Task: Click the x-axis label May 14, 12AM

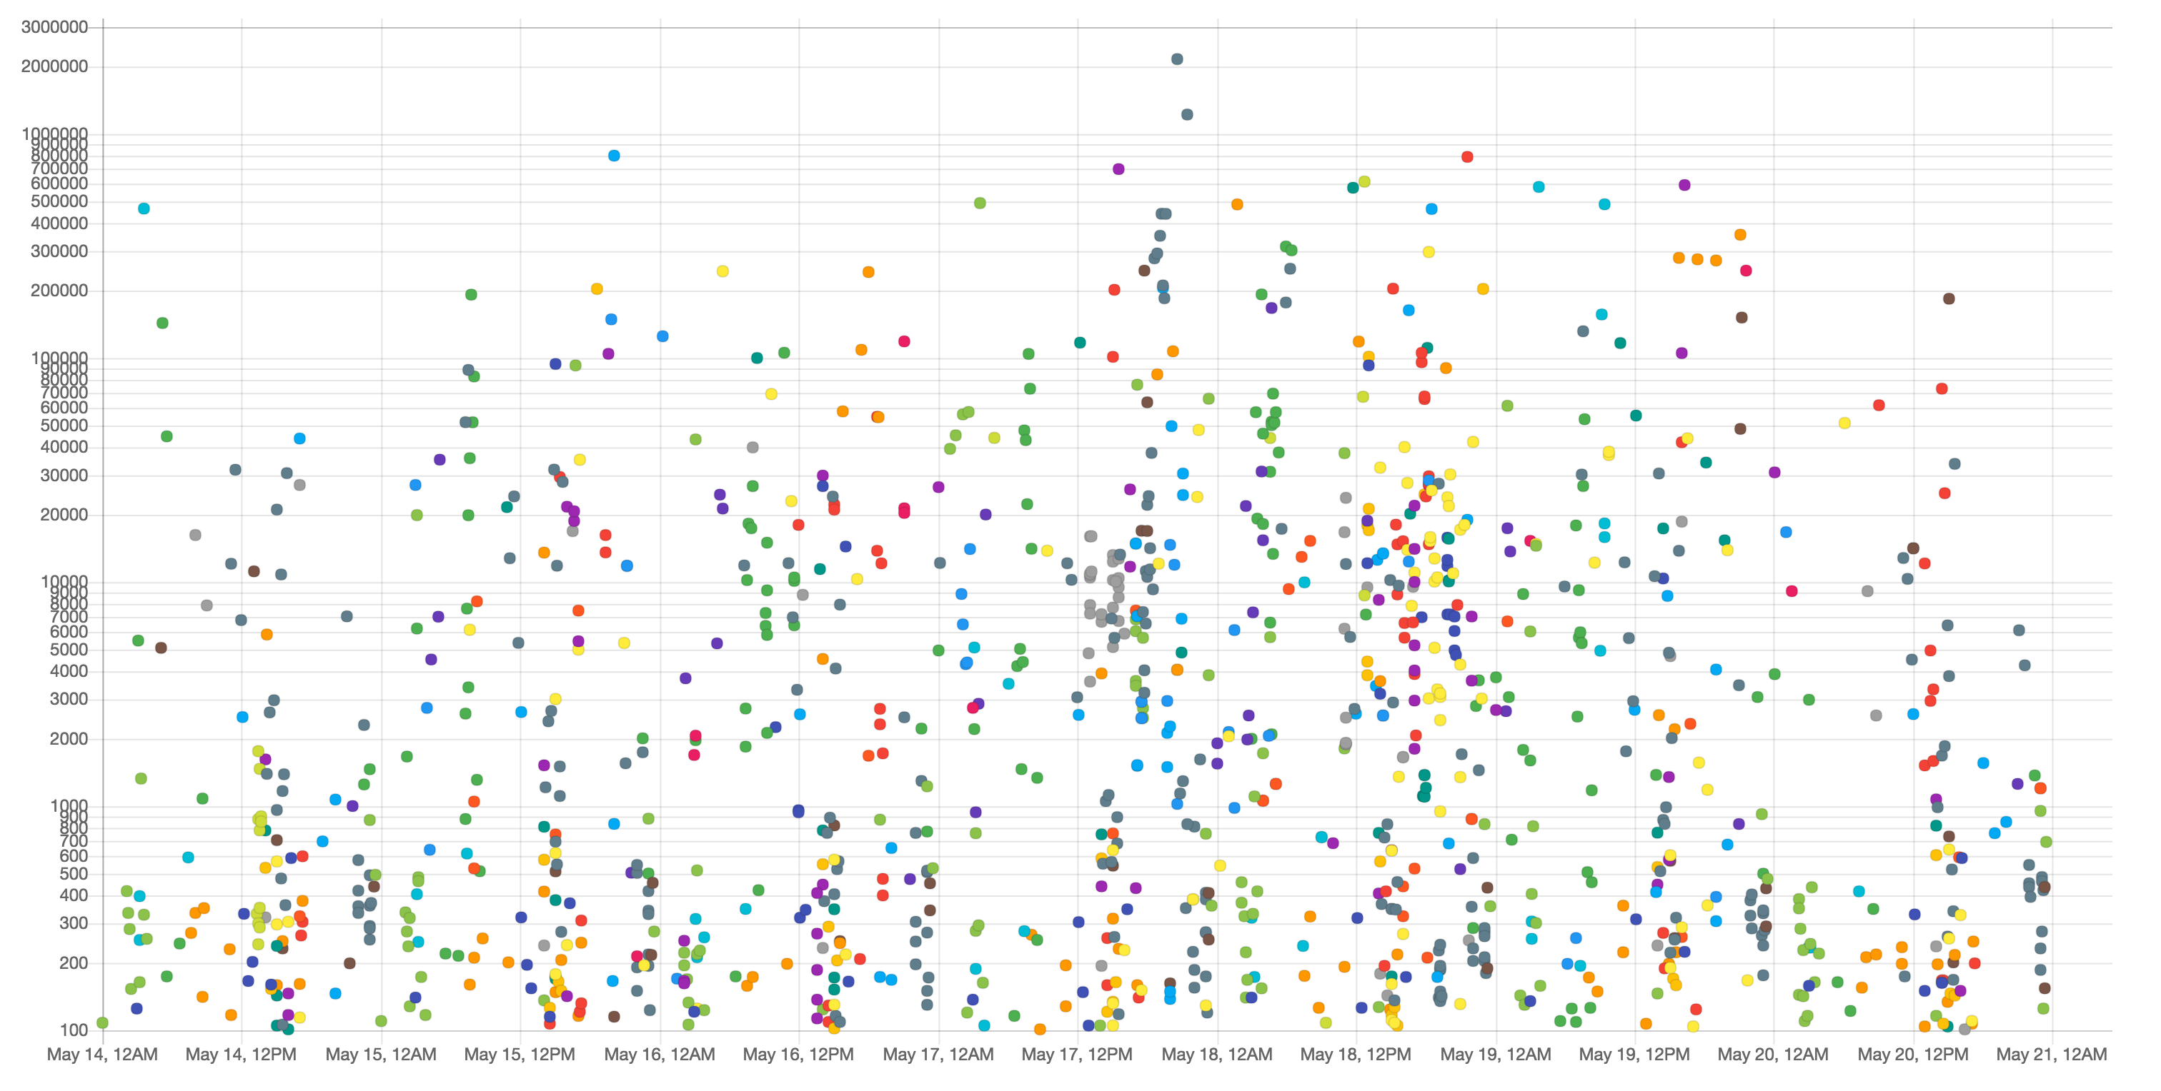Action: [x=102, y=1054]
